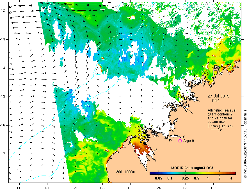The height and width of the screenshot is (191, 247).
Task: Click the IMOS copyright timestamp text
Action: [245, 144]
